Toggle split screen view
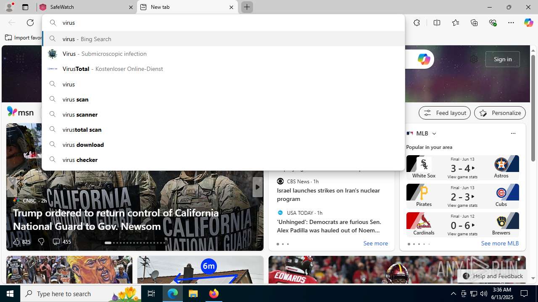The width and height of the screenshot is (538, 302). [437, 23]
